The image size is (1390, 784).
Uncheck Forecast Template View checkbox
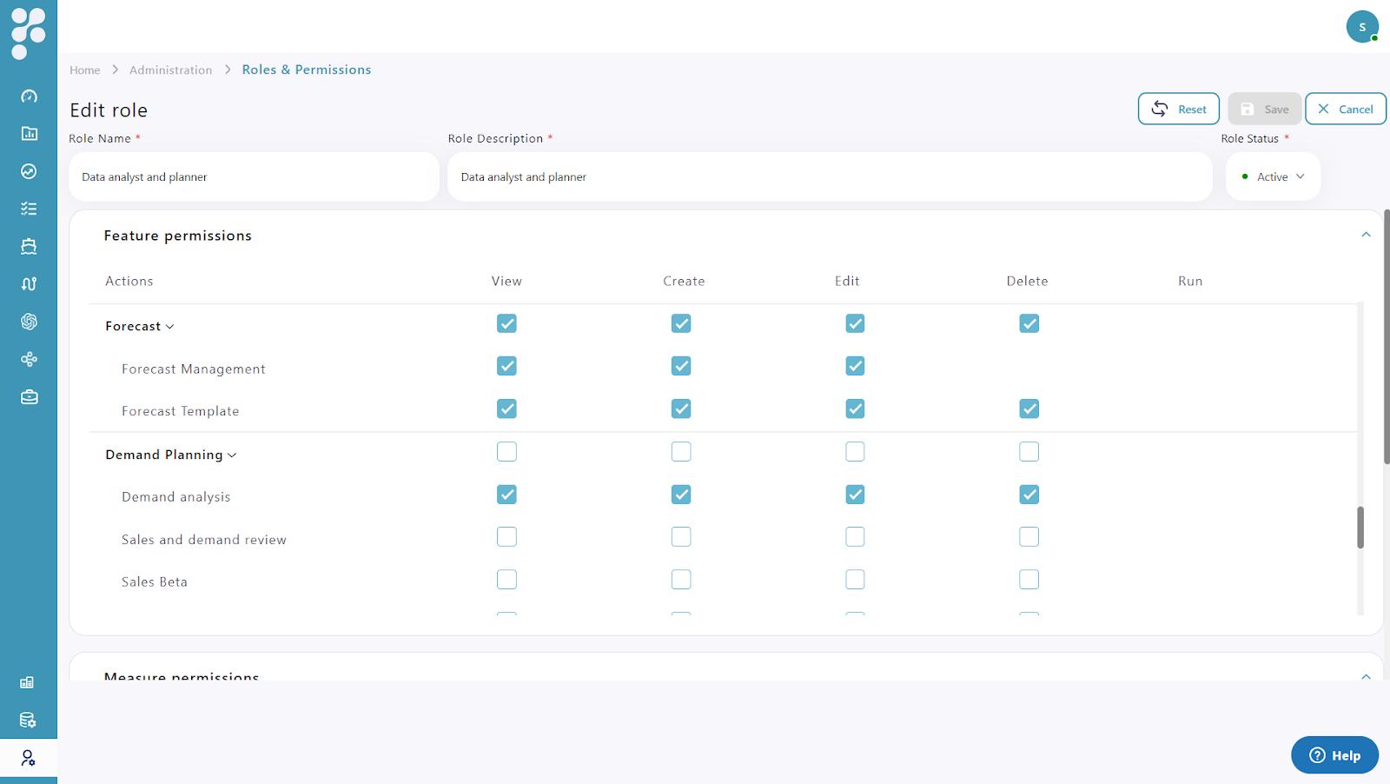[x=506, y=409]
